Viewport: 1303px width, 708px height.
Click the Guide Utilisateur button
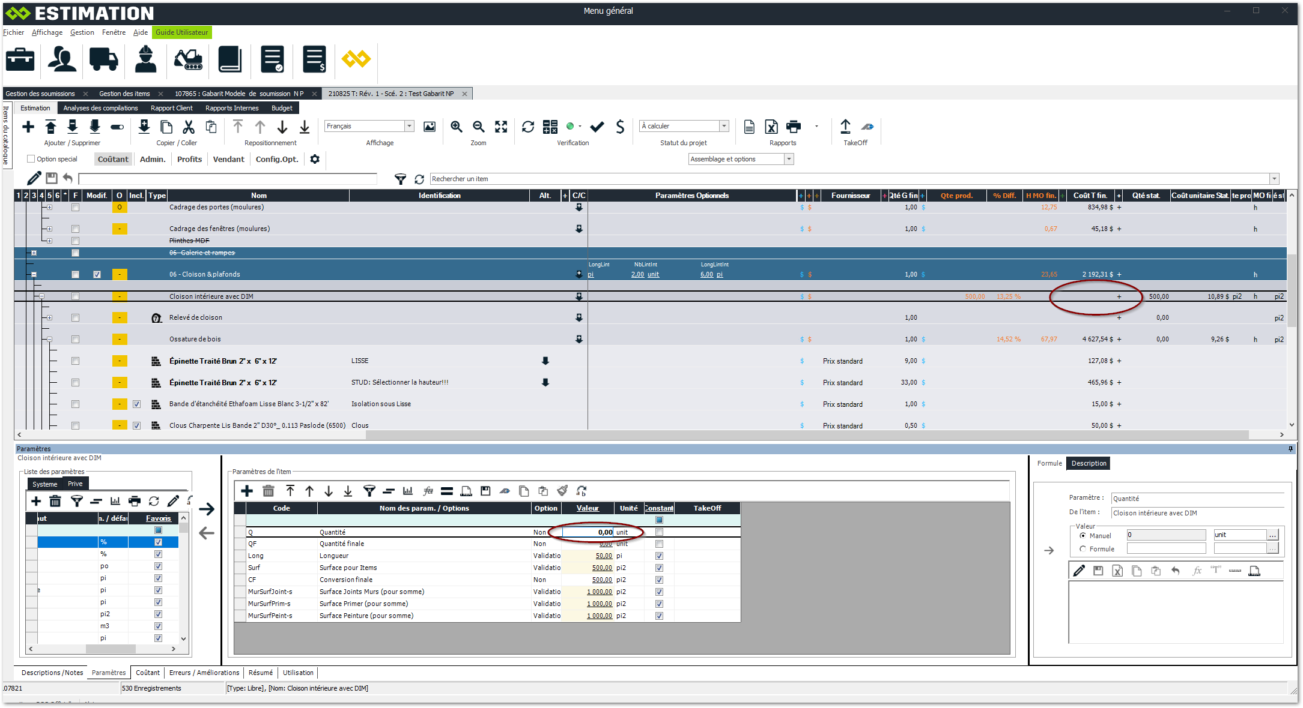[181, 32]
